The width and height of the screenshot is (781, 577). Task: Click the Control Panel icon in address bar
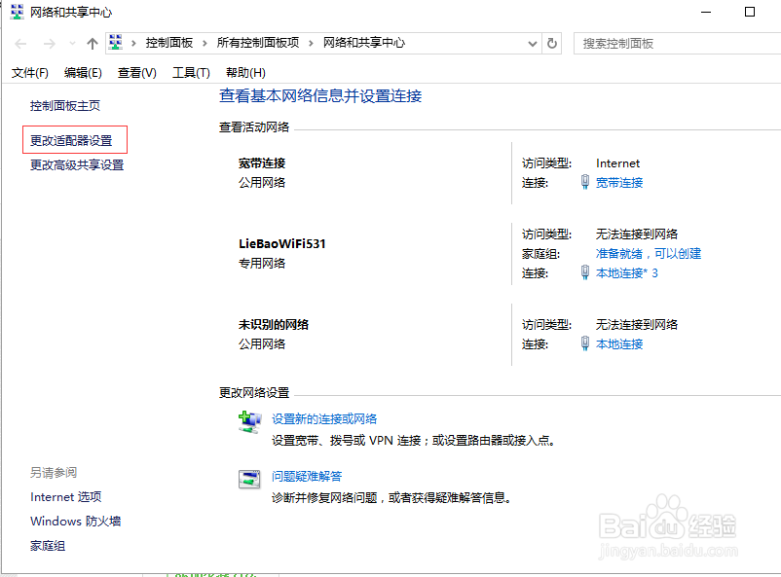point(114,42)
